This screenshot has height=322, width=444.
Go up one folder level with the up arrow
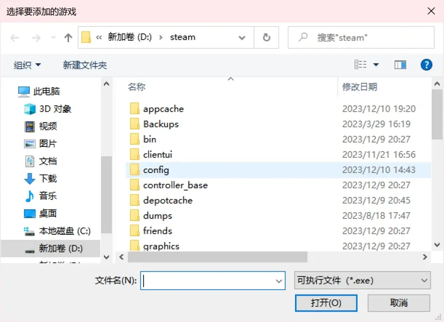click(x=68, y=38)
